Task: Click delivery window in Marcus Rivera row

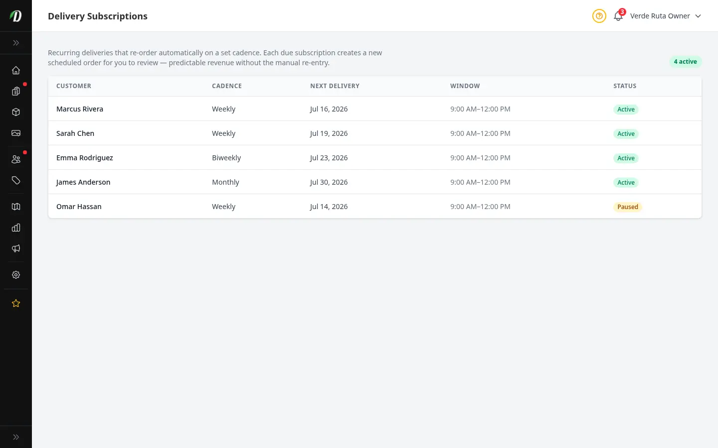Action: [480, 109]
